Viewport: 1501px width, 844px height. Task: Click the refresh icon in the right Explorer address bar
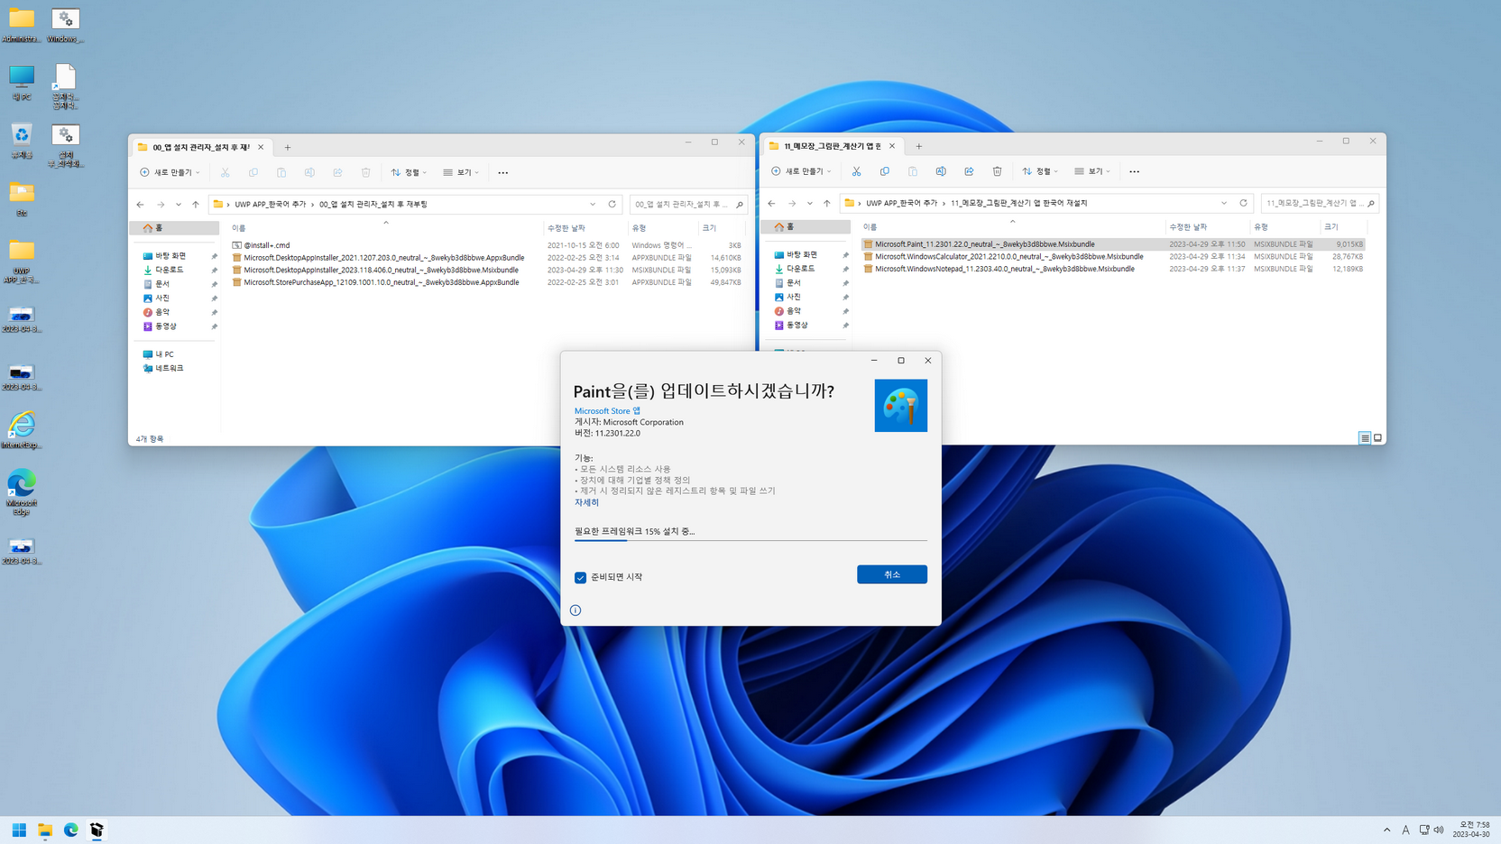(1243, 203)
